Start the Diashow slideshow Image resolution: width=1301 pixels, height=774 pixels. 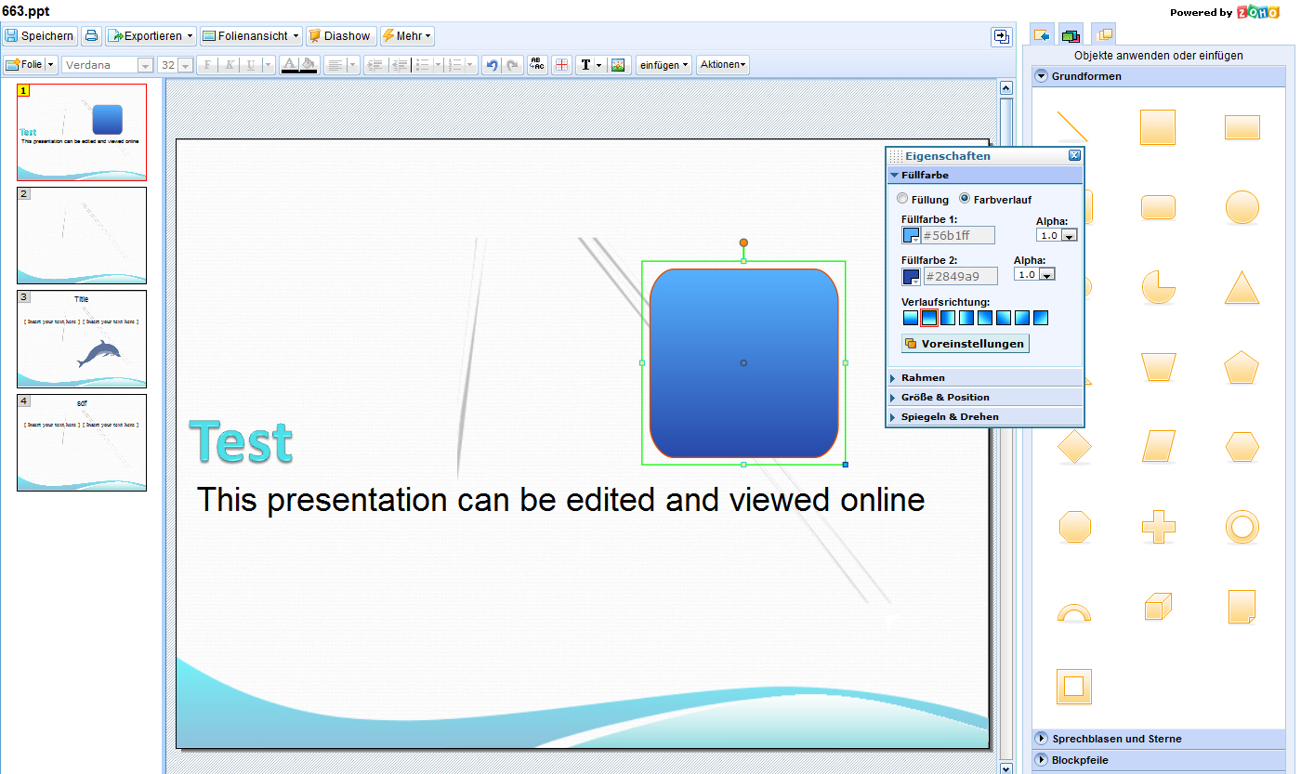340,36
